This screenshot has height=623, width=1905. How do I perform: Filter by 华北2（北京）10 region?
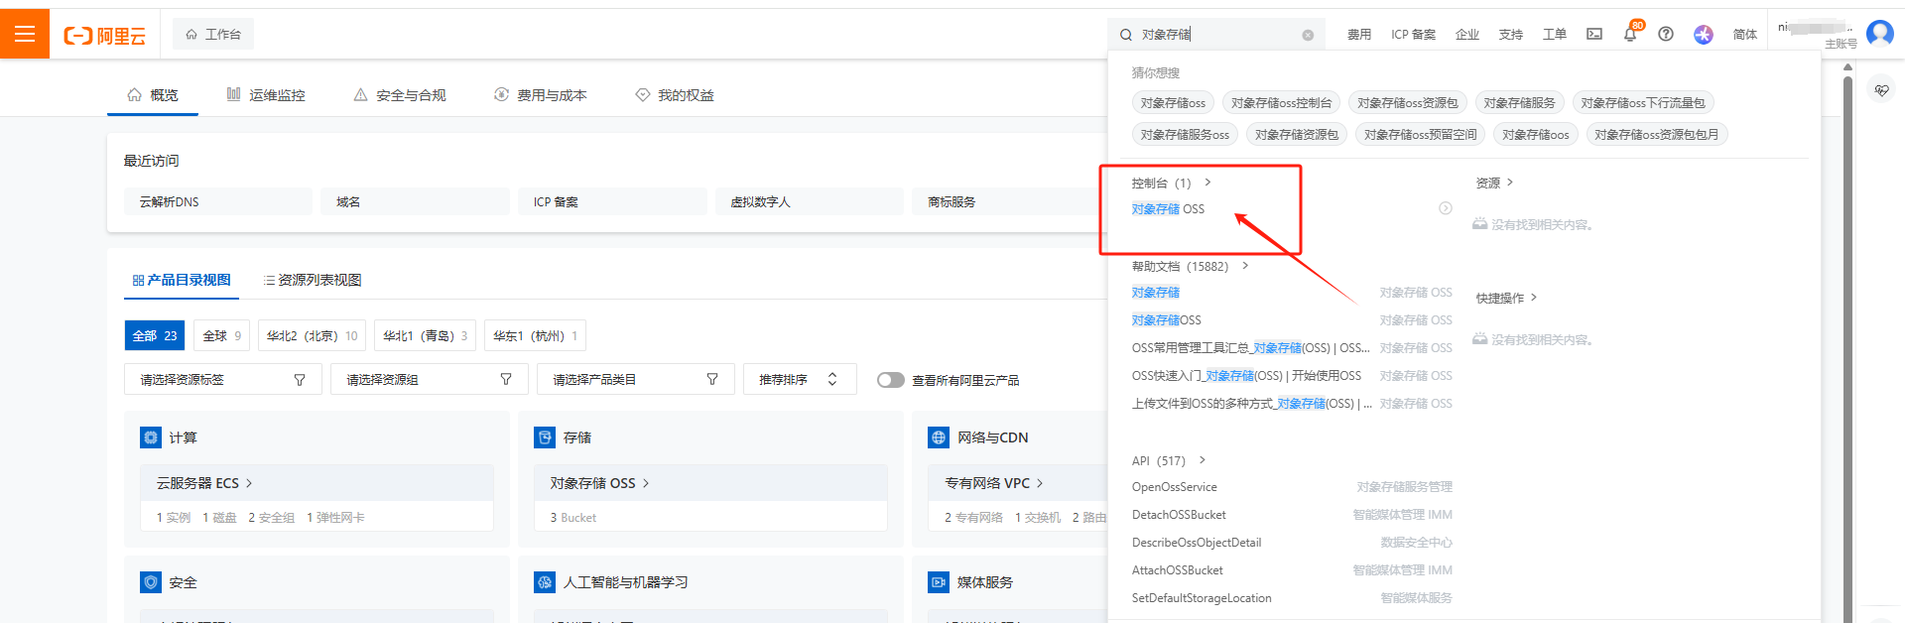[312, 335]
